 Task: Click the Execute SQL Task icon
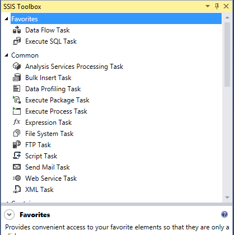(x=17, y=41)
